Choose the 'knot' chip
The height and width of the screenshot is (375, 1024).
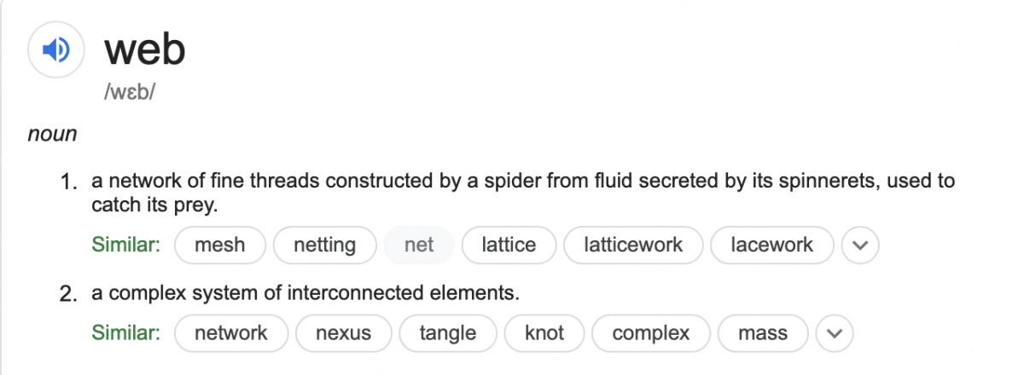[x=544, y=332]
